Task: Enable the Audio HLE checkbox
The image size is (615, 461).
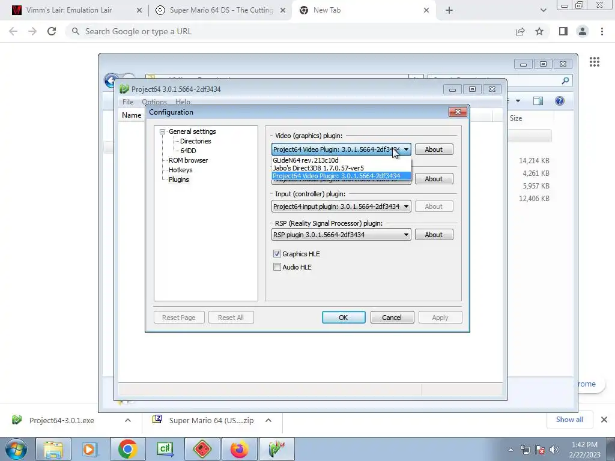Action: pos(277,267)
